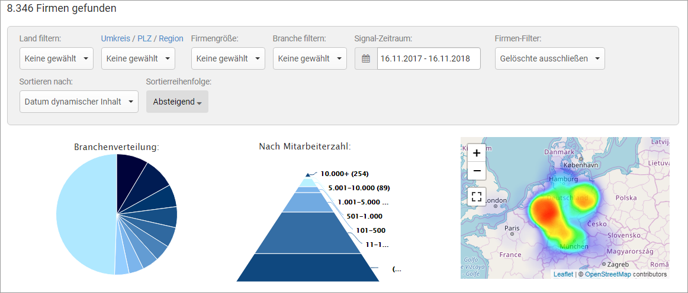688x293 pixels.
Task: Click the Nach Mitarbeiterzahl chart title
Action: [x=305, y=146]
